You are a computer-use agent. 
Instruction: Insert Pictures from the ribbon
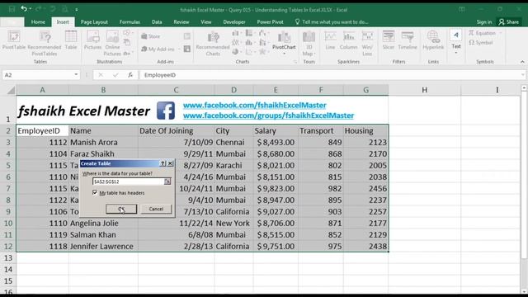pyautogui.click(x=92, y=40)
